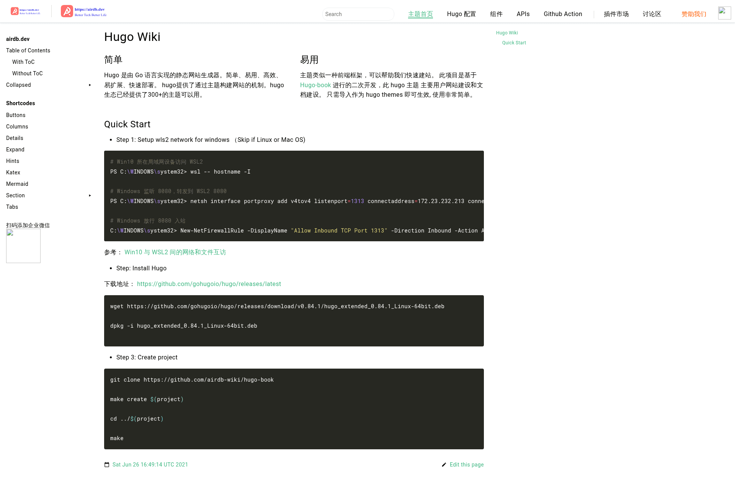Open the Hugo 配置 nav item
735x486 pixels.
click(461, 14)
